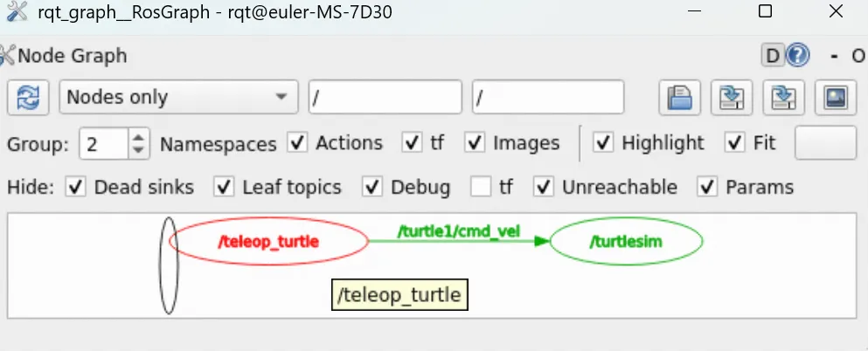Click the first namespace filter field
This screenshot has height=351, width=868.
point(385,97)
